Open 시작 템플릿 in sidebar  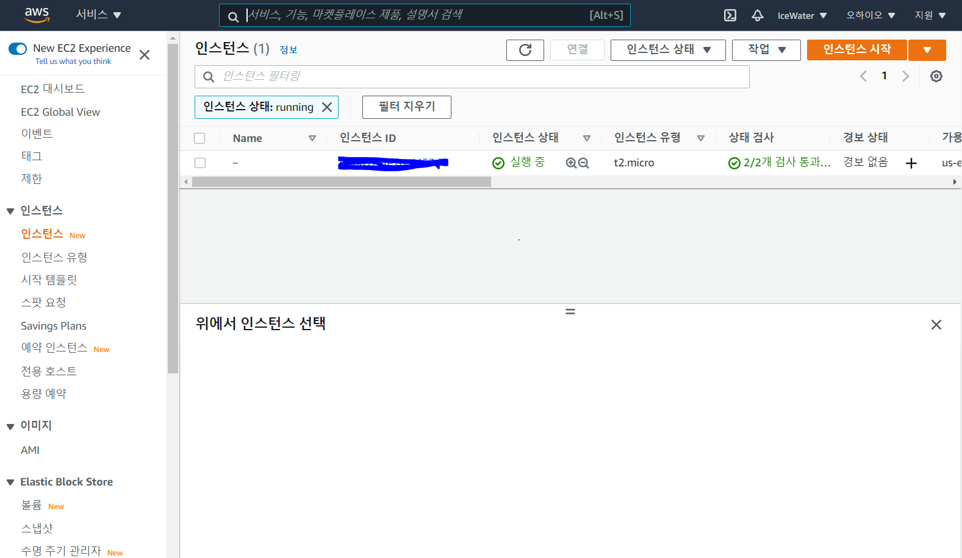tap(49, 280)
